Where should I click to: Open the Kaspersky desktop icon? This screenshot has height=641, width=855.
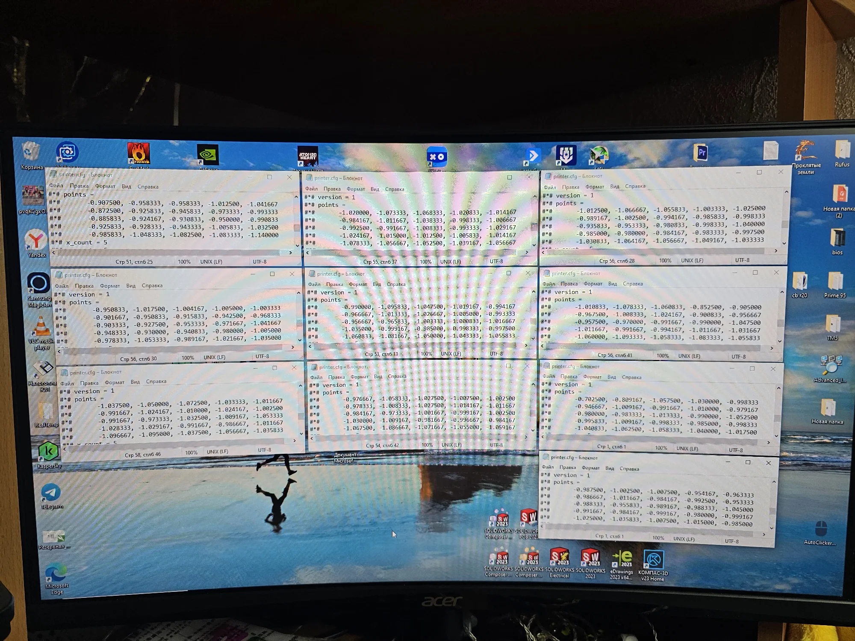(x=48, y=452)
